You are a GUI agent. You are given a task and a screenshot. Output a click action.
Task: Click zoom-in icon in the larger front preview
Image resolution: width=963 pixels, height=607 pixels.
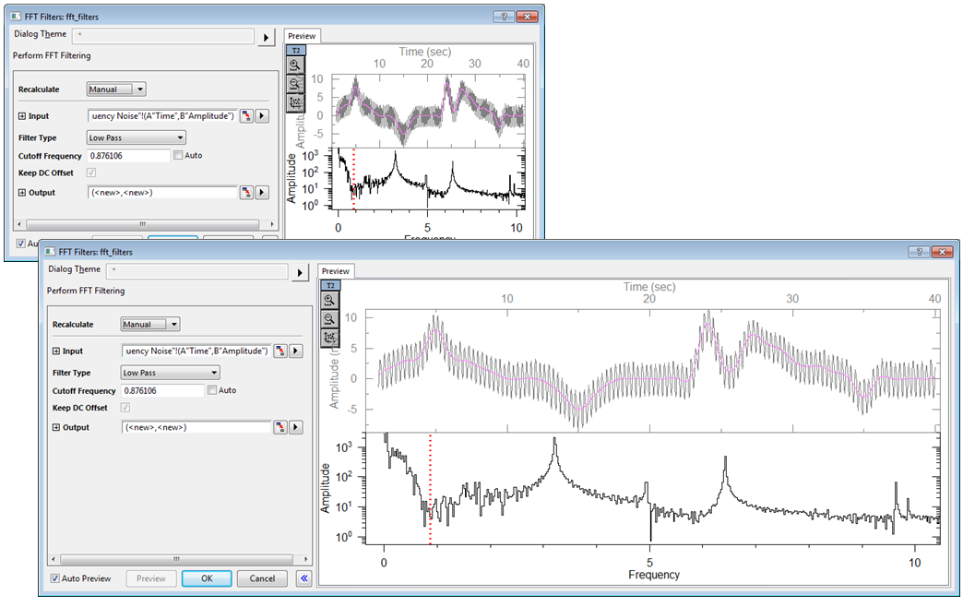click(329, 301)
